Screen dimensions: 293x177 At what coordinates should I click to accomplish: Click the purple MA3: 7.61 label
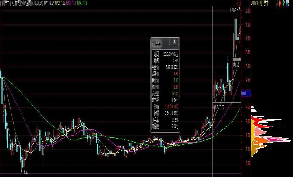[x=71, y=3]
